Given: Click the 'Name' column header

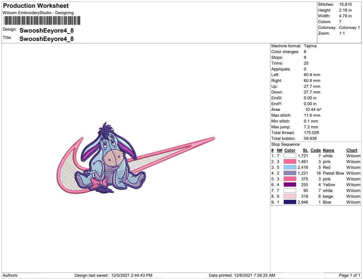Looking at the screenshot, I should point(329,150).
